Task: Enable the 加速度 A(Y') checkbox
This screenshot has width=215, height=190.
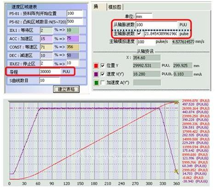Action: 102,83
